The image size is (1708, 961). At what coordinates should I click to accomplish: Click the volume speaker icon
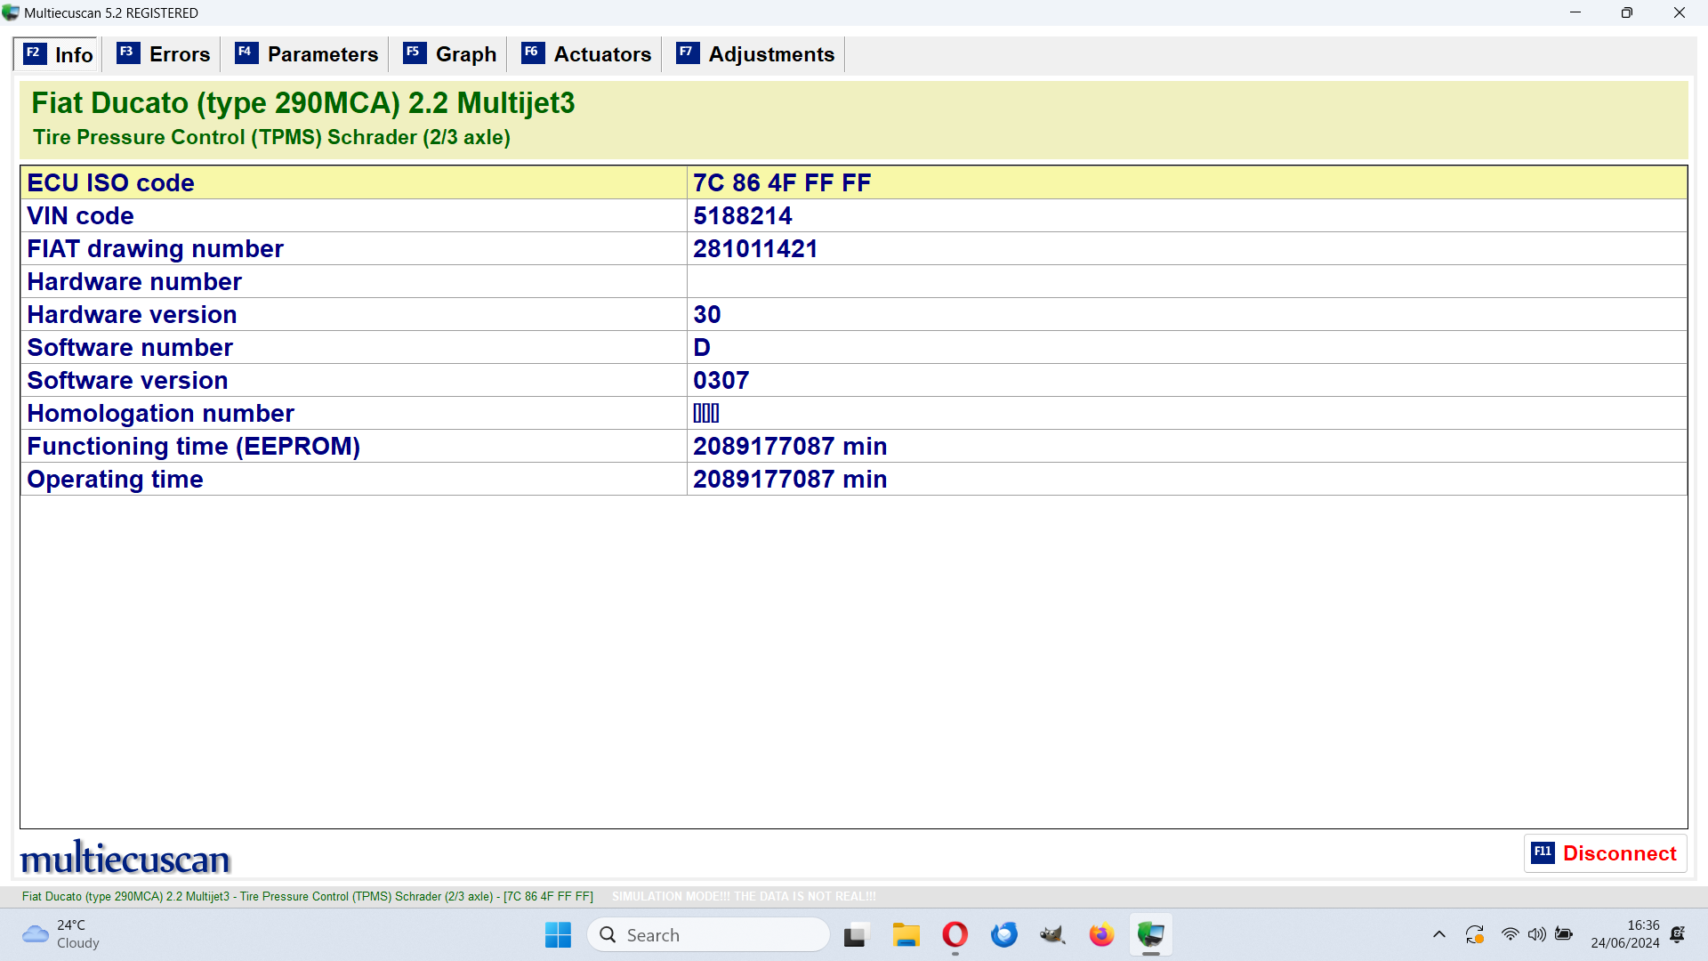(1537, 935)
